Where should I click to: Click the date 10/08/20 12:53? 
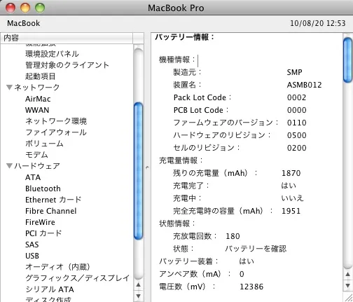tap(318, 23)
